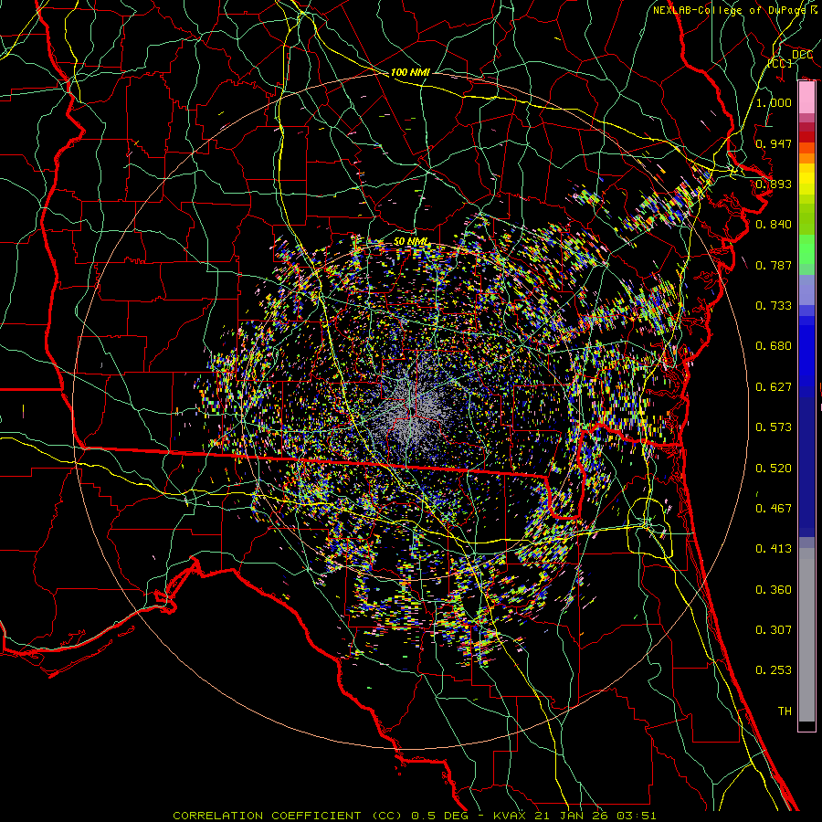Click the '0.680' color scale value
The width and height of the screenshot is (822, 822).
pos(774,346)
